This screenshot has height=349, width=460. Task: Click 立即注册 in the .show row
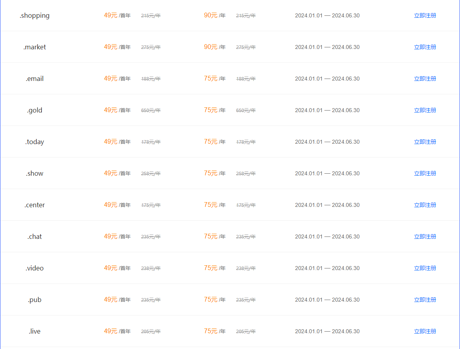(425, 173)
